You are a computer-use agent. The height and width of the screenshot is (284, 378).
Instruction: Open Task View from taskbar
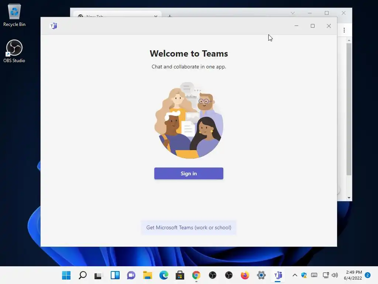pyautogui.click(x=99, y=275)
